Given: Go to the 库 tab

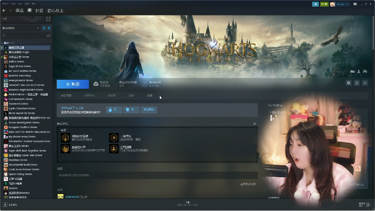Looking at the screenshot, I should pyautogui.click(x=30, y=10).
